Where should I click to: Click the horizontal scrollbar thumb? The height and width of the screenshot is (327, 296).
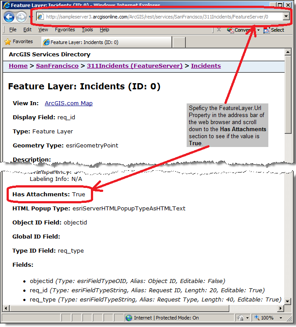(x=119, y=308)
